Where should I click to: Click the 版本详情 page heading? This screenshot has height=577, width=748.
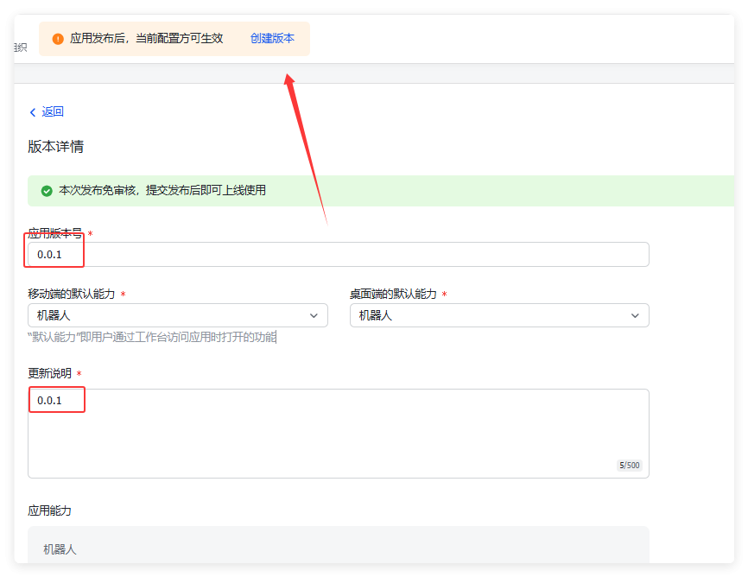coord(56,147)
